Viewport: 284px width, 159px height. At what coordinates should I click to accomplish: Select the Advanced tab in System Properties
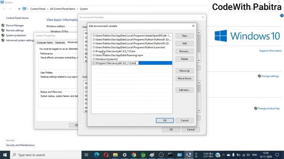click(x=72, y=42)
